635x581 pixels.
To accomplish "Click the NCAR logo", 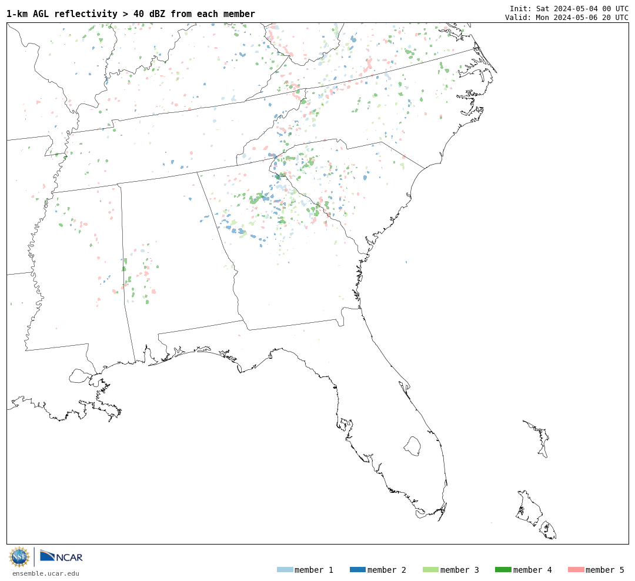I will point(61,556).
